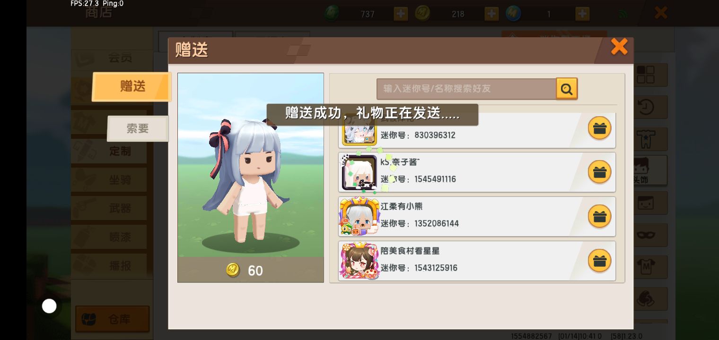This screenshot has height=340, width=719.
Task: Click the gift icon for 江柔有小熊
Action: [599, 217]
